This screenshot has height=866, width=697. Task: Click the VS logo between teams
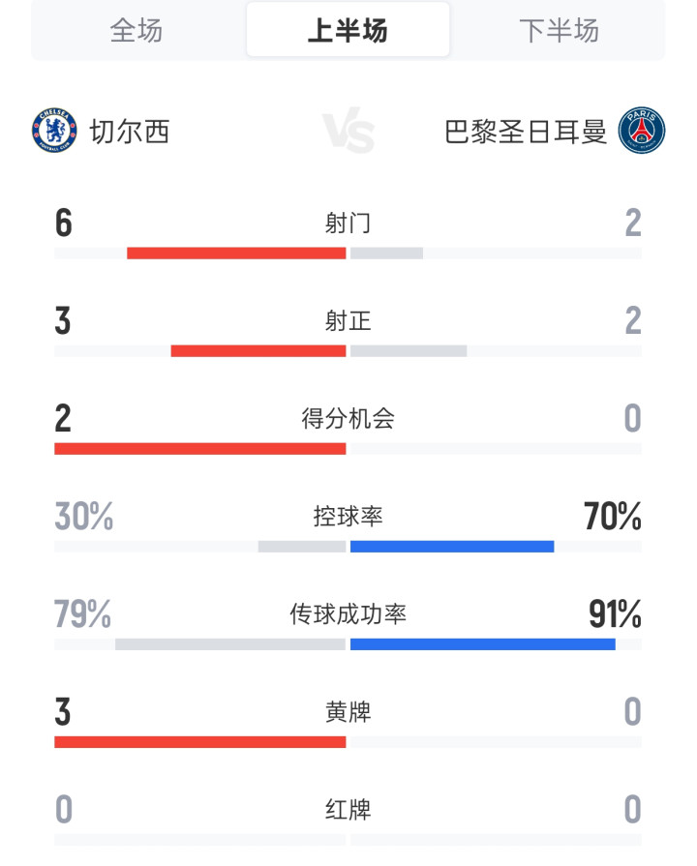click(x=348, y=131)
